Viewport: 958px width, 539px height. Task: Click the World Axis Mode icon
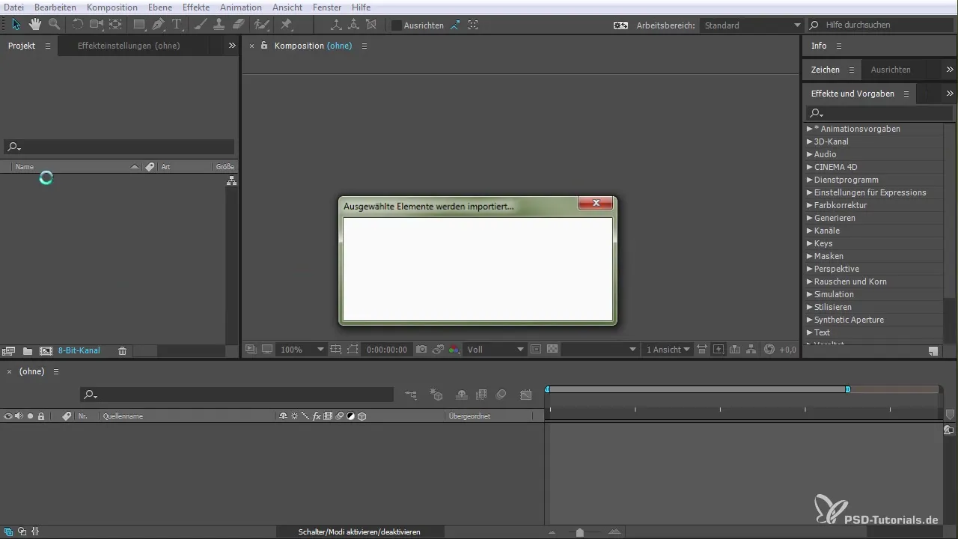pos(353,25)
